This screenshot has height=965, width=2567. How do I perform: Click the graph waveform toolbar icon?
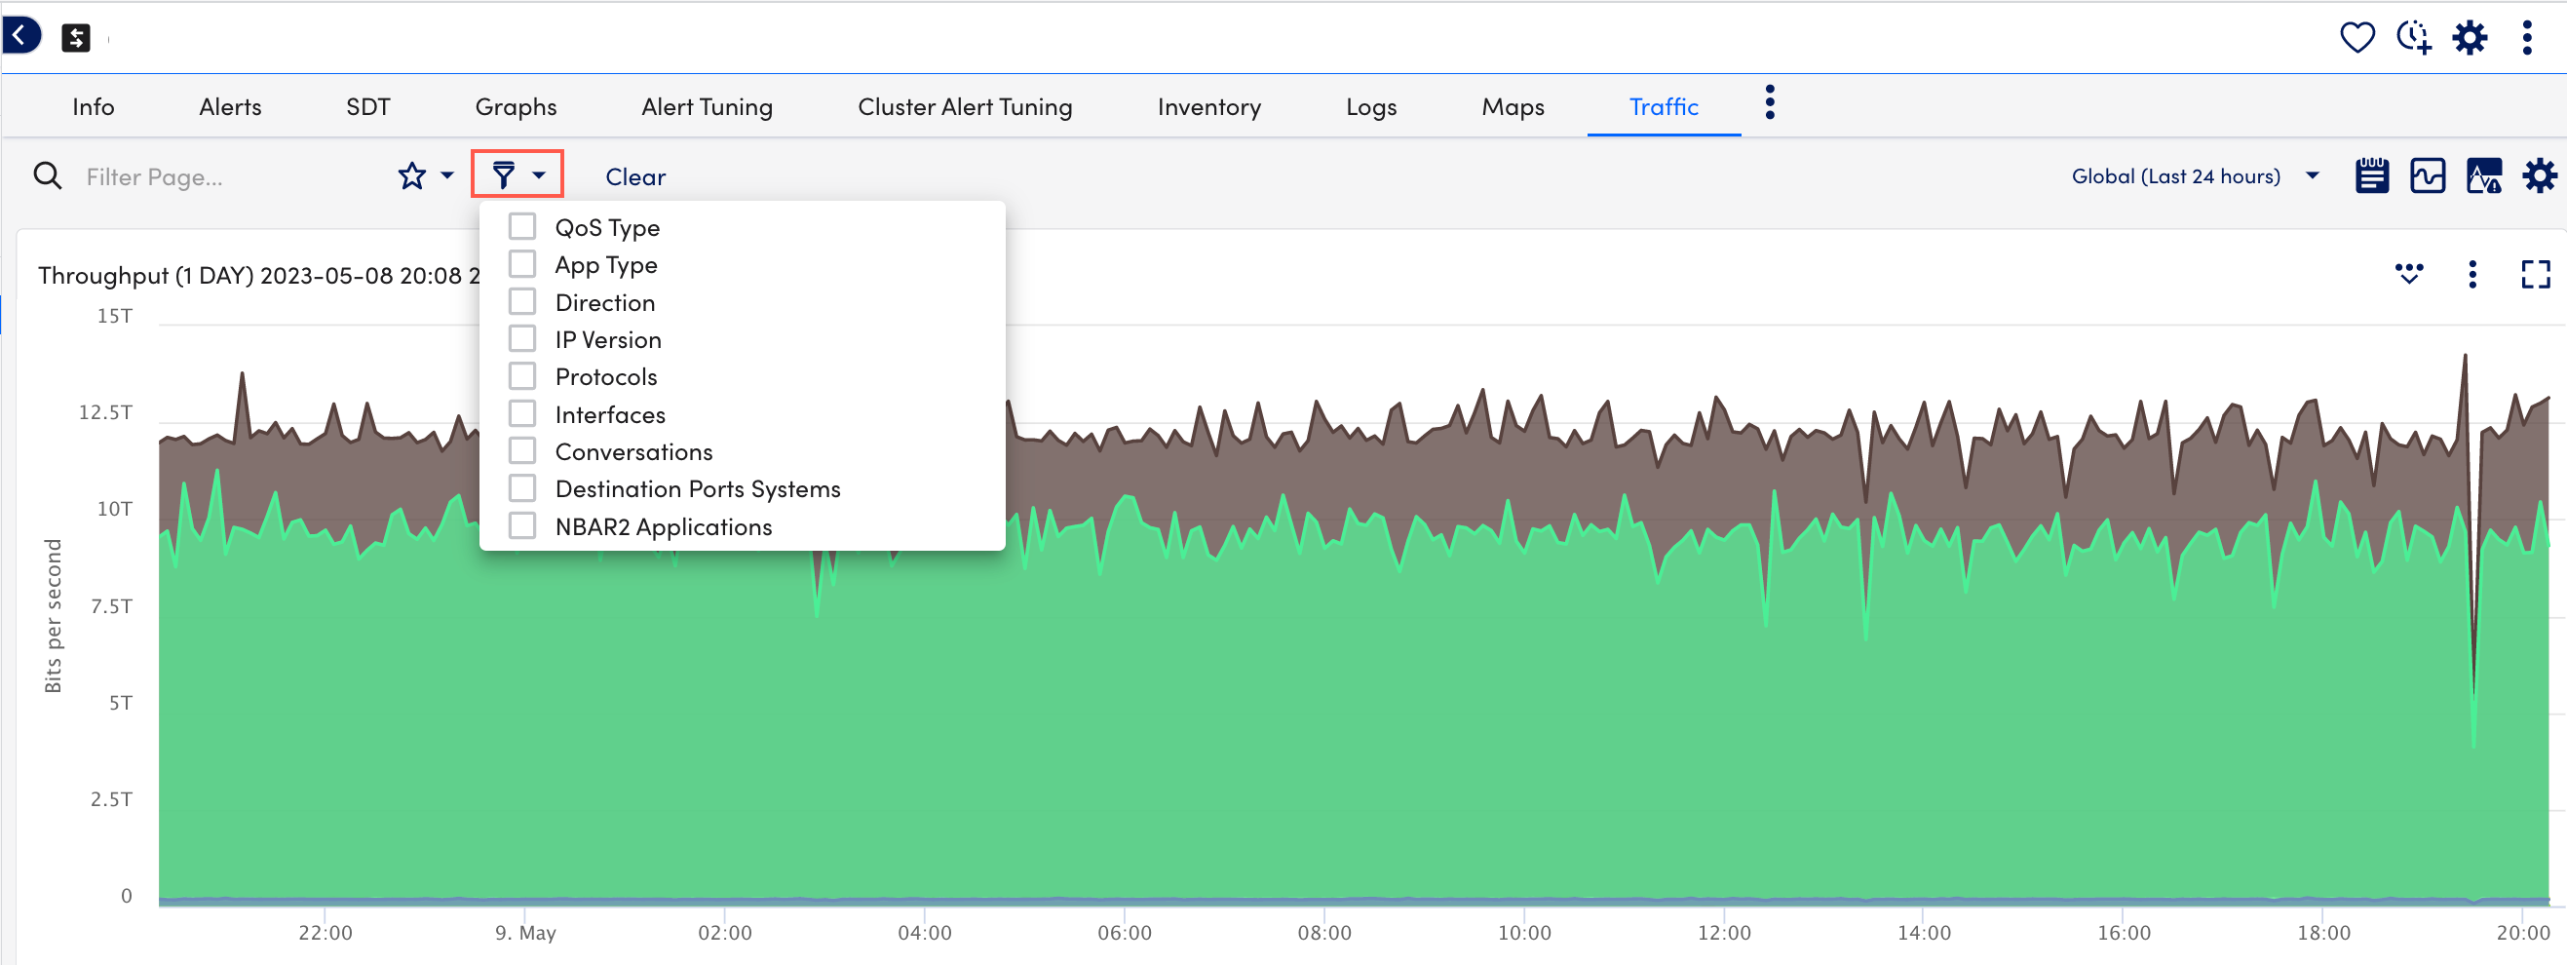click(x=2427, y=176)
